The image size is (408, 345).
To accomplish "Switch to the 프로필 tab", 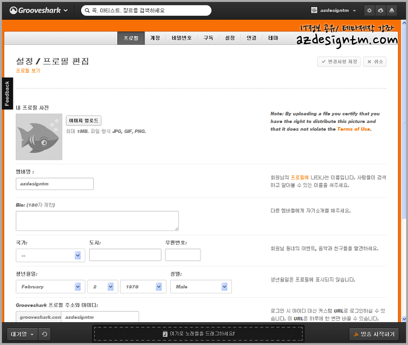I will (x=131, y=38).
